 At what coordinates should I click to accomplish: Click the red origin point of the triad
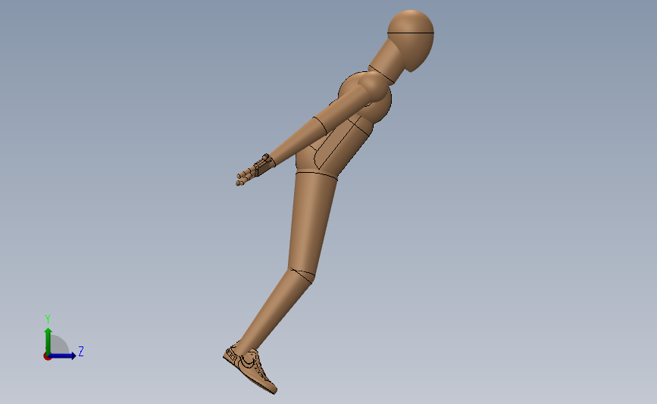coord(47,357)
